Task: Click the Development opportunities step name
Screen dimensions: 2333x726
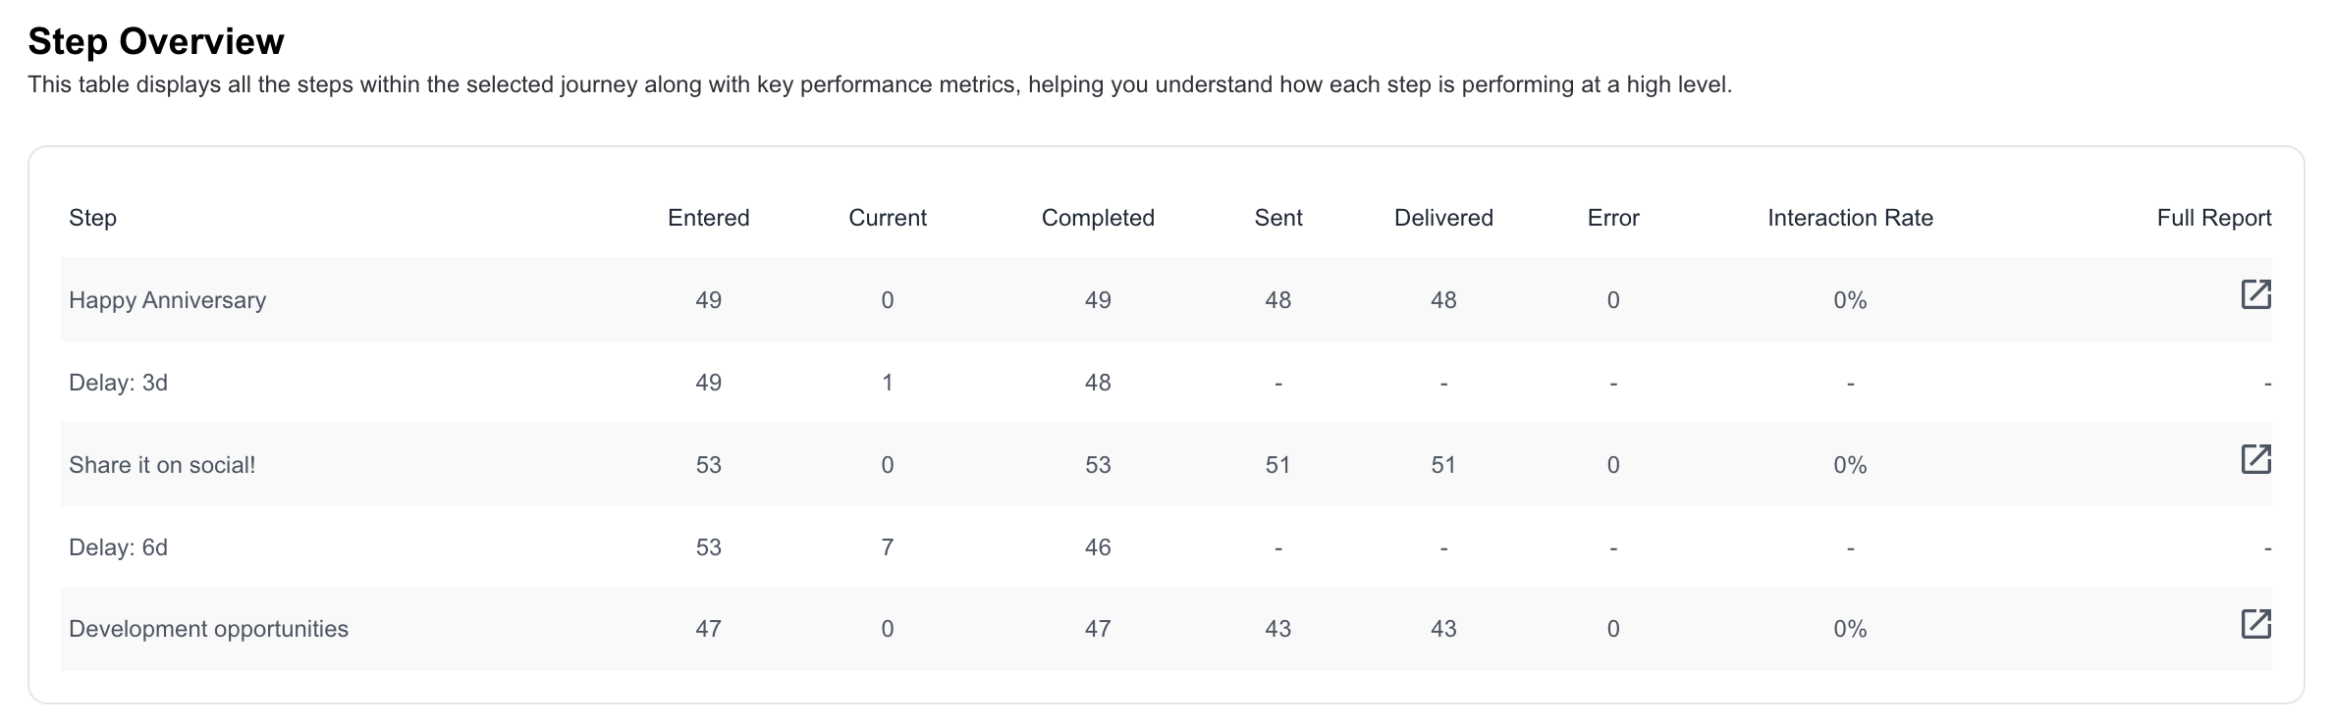Action: pos(208,629)
